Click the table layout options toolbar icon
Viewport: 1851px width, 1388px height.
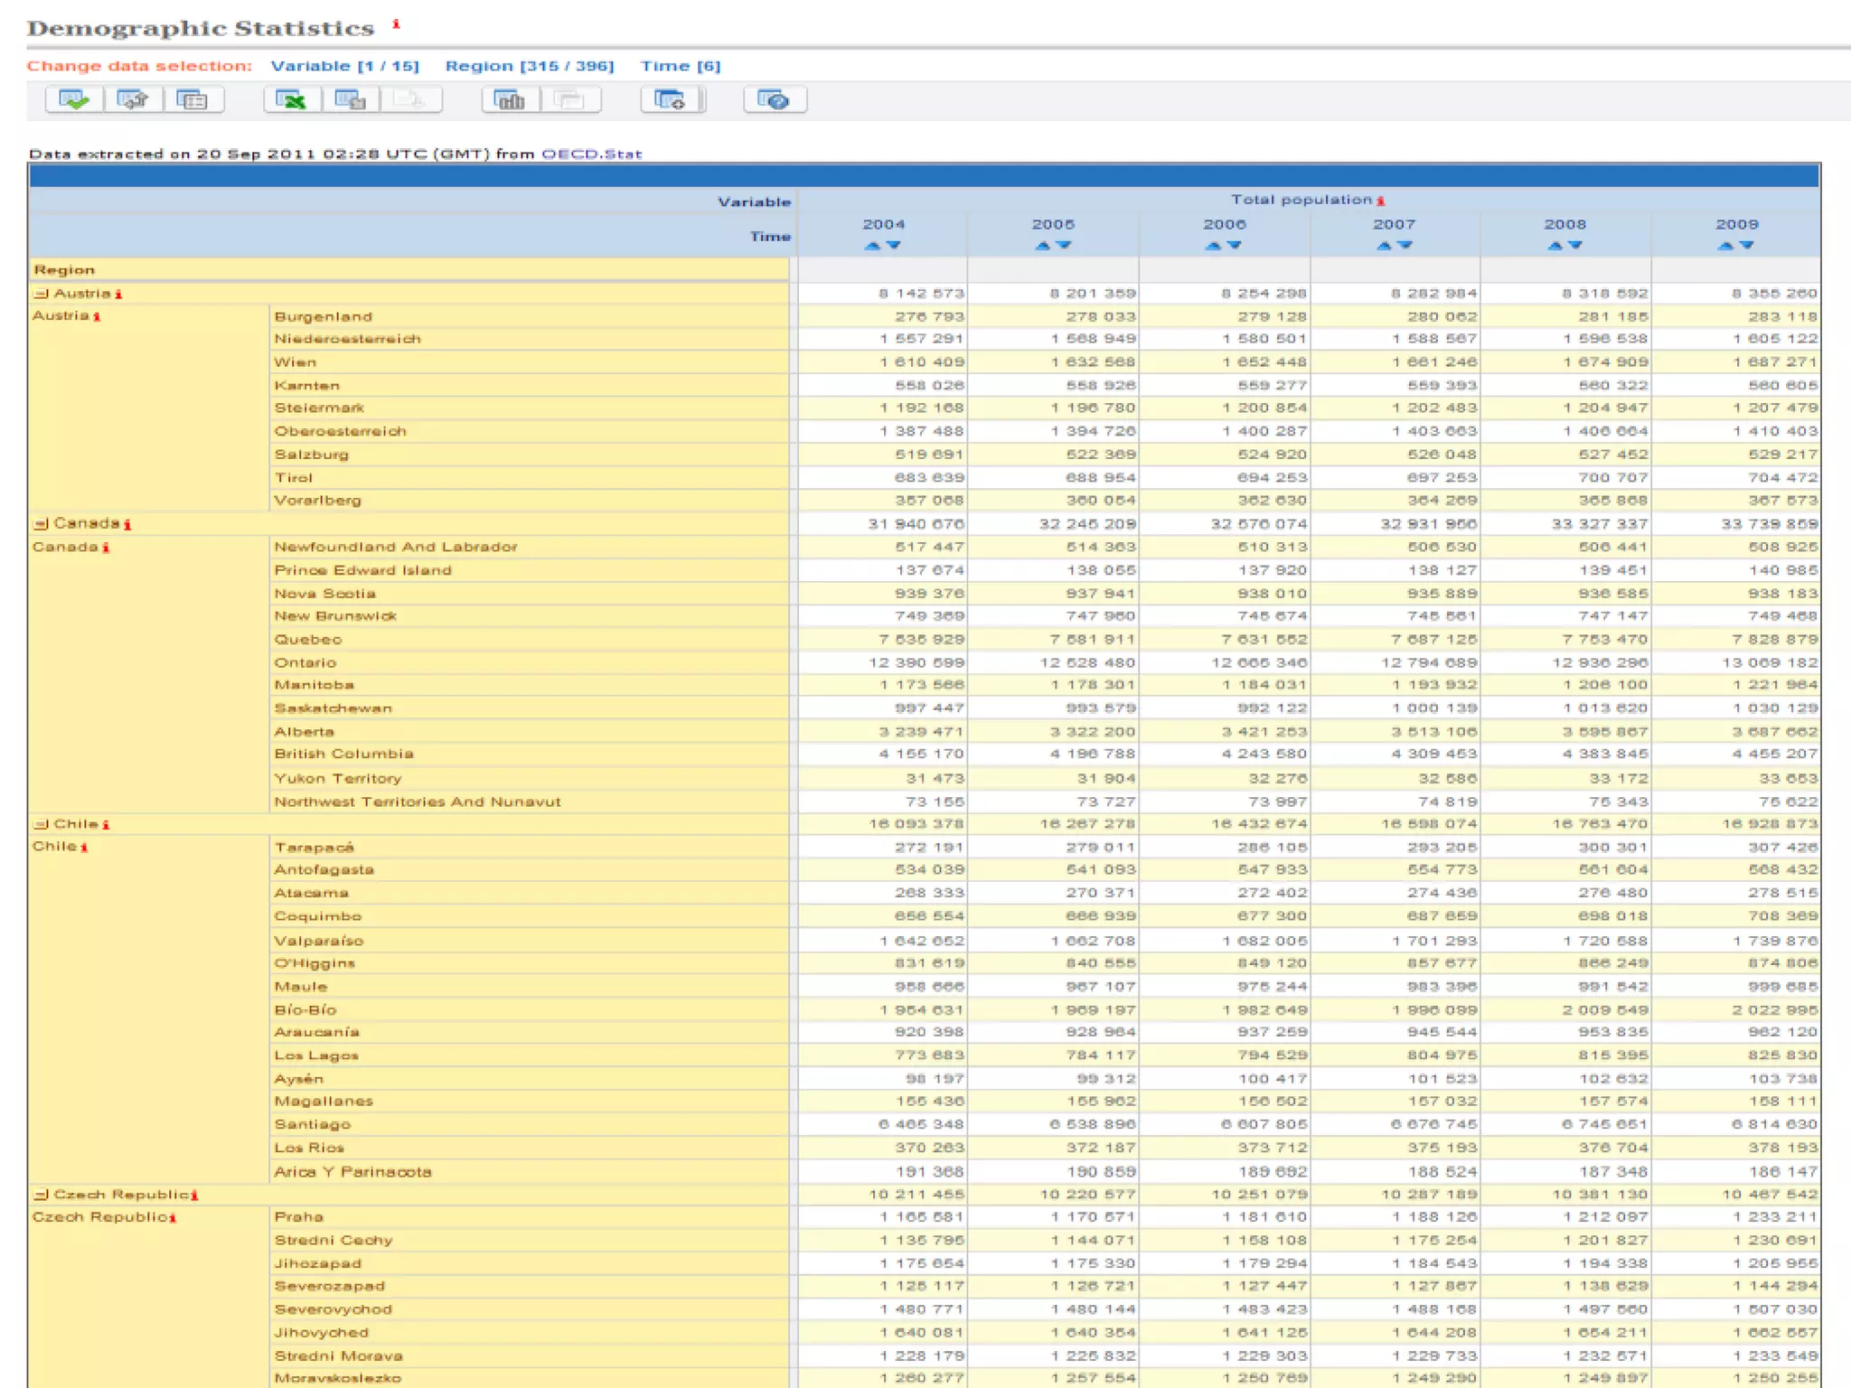click(x=193, y=99)
